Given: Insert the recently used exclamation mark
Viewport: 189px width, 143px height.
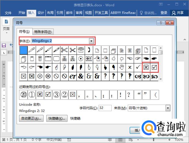Looking at the screenshot, I should point(122,95).
